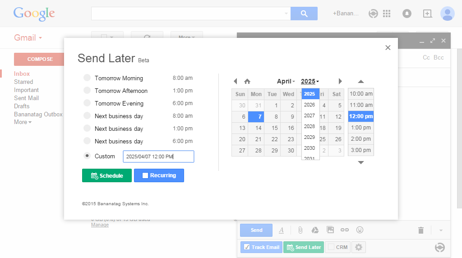Screen dimensions: 462x258
Task: Insert a photo in the compose window
Action: pyautogui.click(x=330, y=230)
